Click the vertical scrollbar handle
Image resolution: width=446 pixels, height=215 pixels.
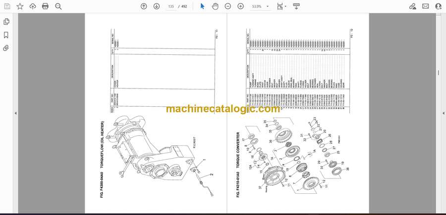click(x=438, y=73)
